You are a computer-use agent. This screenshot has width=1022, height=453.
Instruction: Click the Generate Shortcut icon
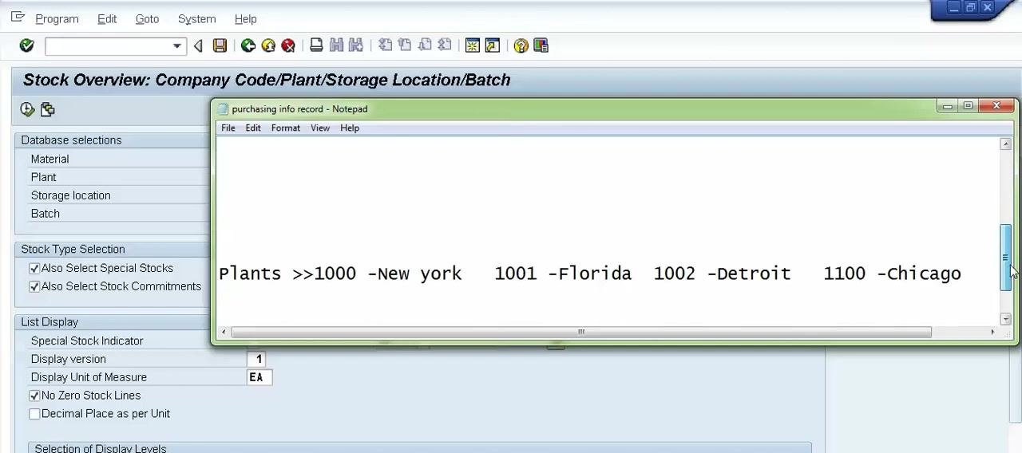click(493, 45)
